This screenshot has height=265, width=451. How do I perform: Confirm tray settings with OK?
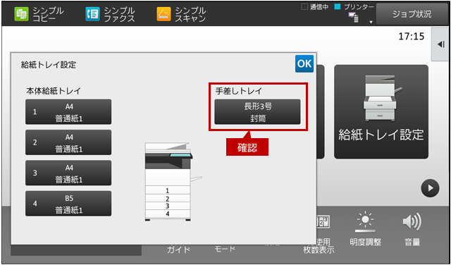click(x=304, y=63)
